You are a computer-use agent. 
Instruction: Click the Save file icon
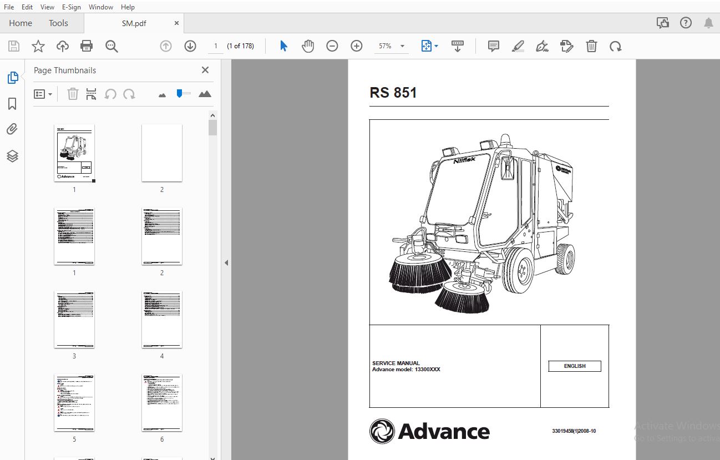(13, 46)
